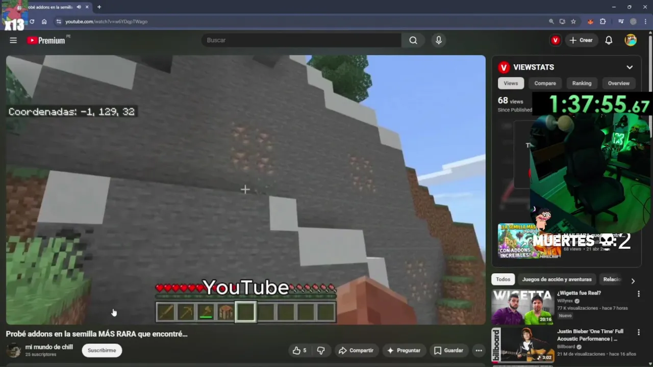Screen dimensions: 653x367
Task: Open Justin Bieber One Time video thumbnail
Action: pyautogui.click(x=522, y=345)
